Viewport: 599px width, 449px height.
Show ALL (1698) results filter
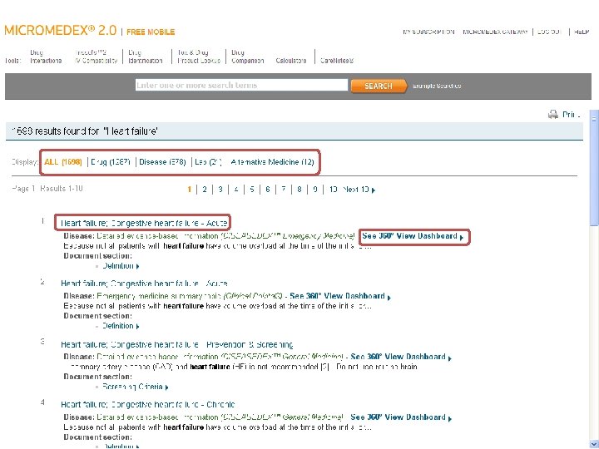click(63, 162)
